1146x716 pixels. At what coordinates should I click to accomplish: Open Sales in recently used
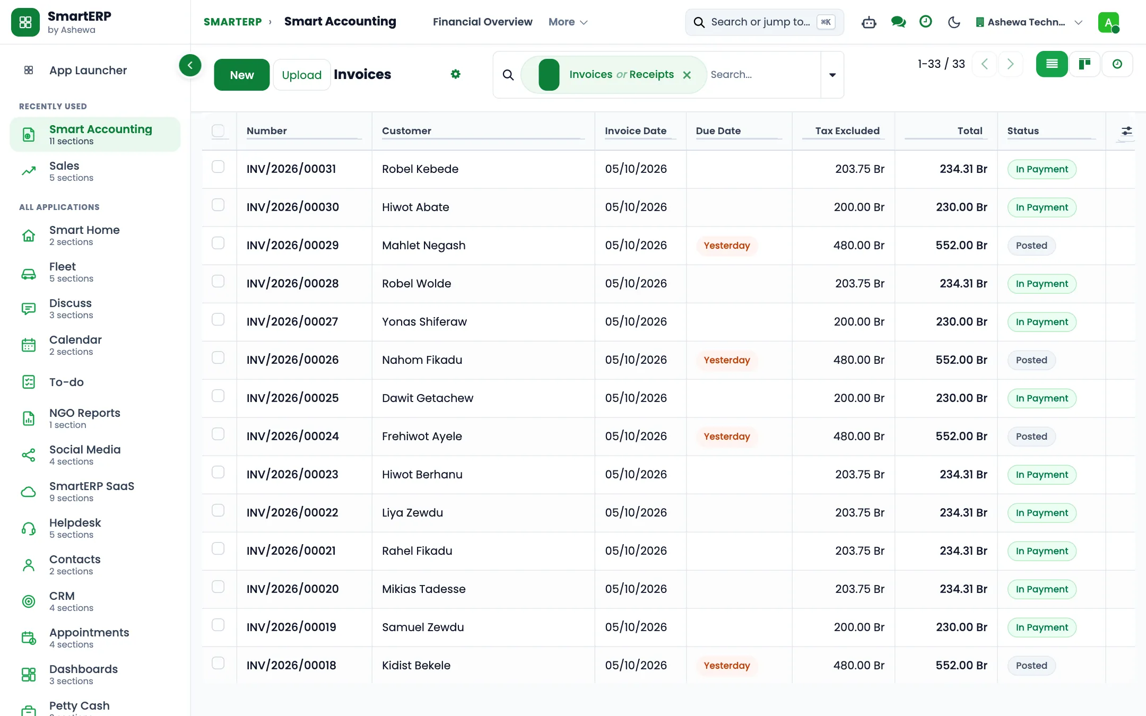pyautogui.click(x=95, y=171)
